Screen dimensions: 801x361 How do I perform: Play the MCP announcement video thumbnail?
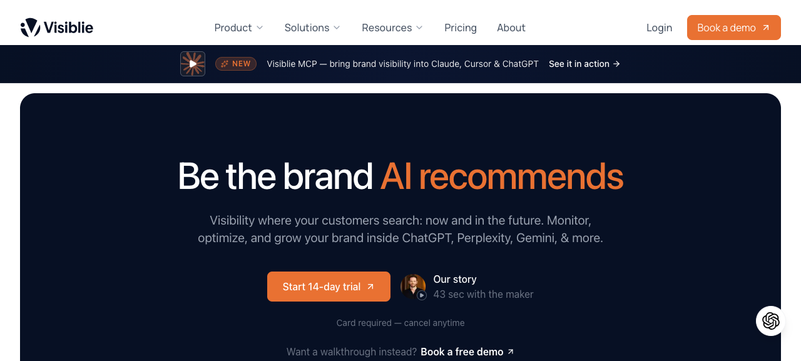(193, 64)
